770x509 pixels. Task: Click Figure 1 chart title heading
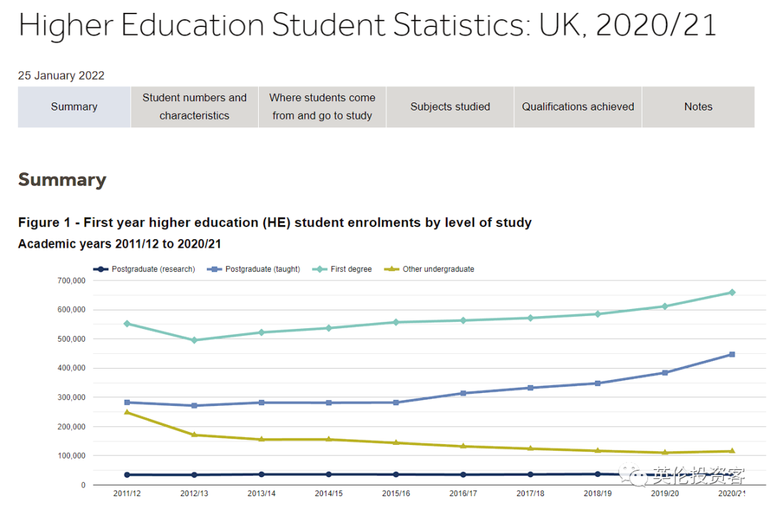275,223
